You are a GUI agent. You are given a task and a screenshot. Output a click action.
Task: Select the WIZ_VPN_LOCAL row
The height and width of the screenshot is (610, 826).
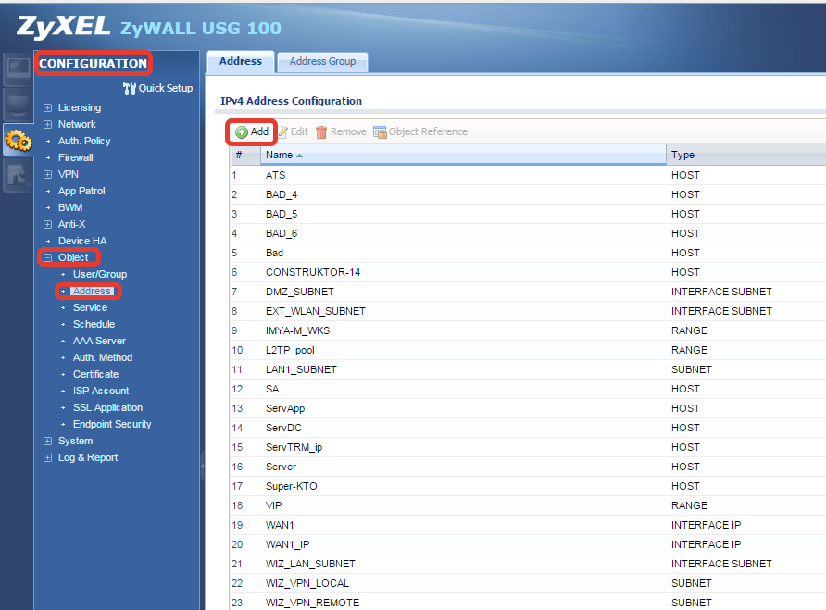point(528,584)
